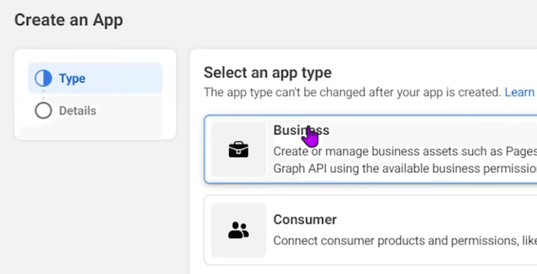Click the empty Details step circle icon
Screen dimensions: 537x274
pyautogui.click(x=44, y=111)
